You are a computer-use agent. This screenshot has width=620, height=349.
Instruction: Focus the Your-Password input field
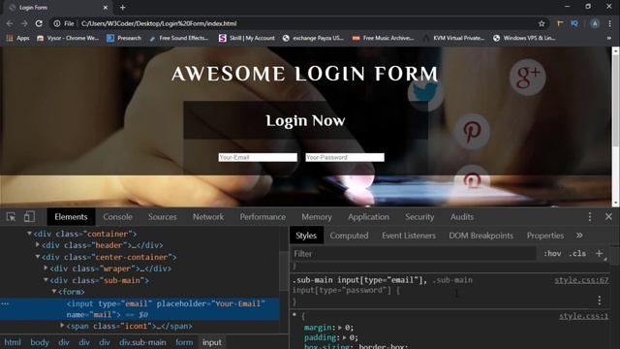(x=345, y=157)
